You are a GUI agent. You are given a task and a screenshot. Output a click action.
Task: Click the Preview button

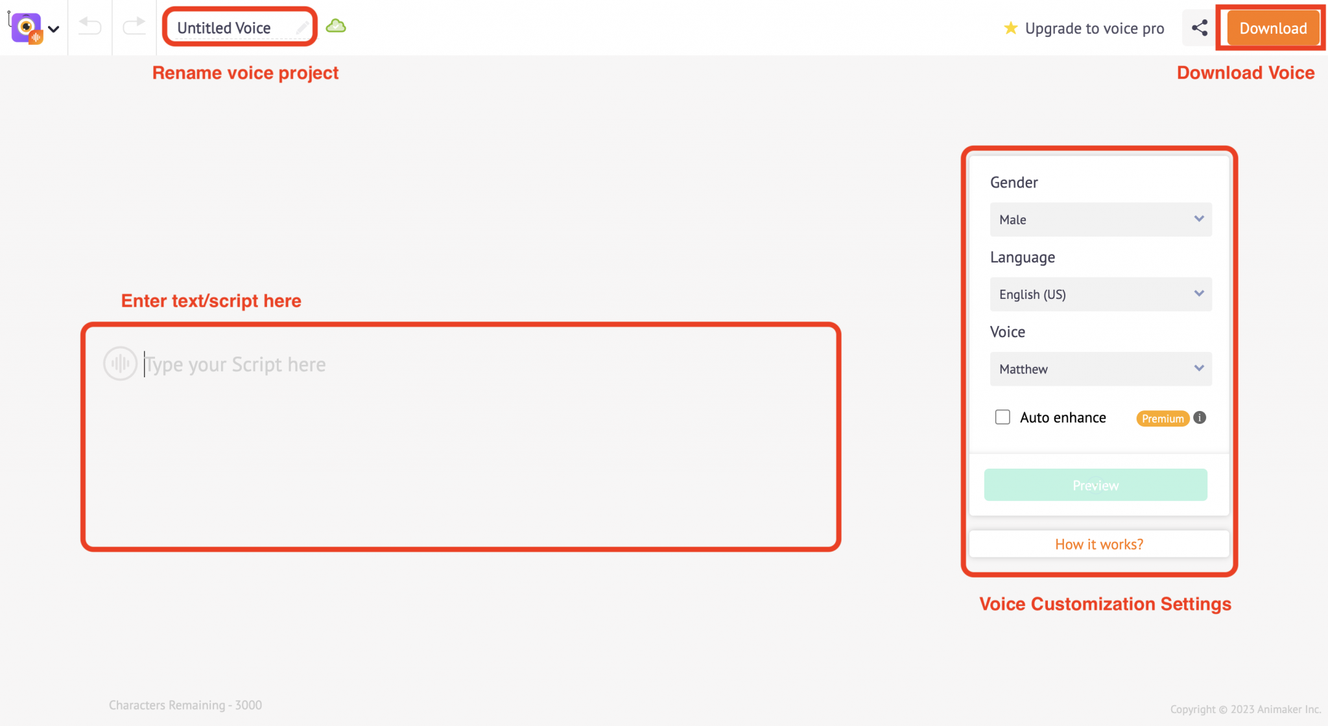[1095, 485]
